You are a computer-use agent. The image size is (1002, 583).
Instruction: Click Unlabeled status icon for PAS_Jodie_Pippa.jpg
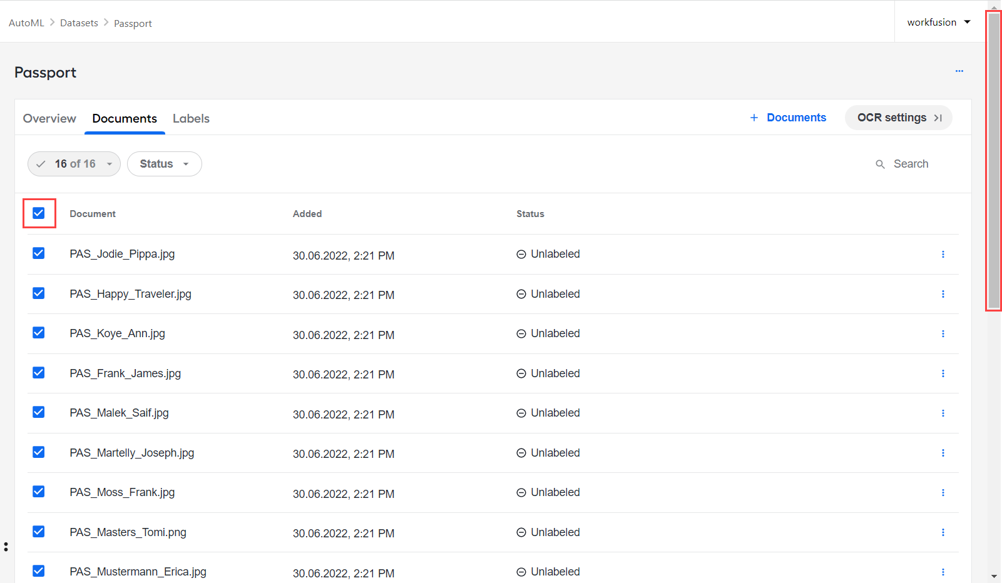(x=521, y=255)
